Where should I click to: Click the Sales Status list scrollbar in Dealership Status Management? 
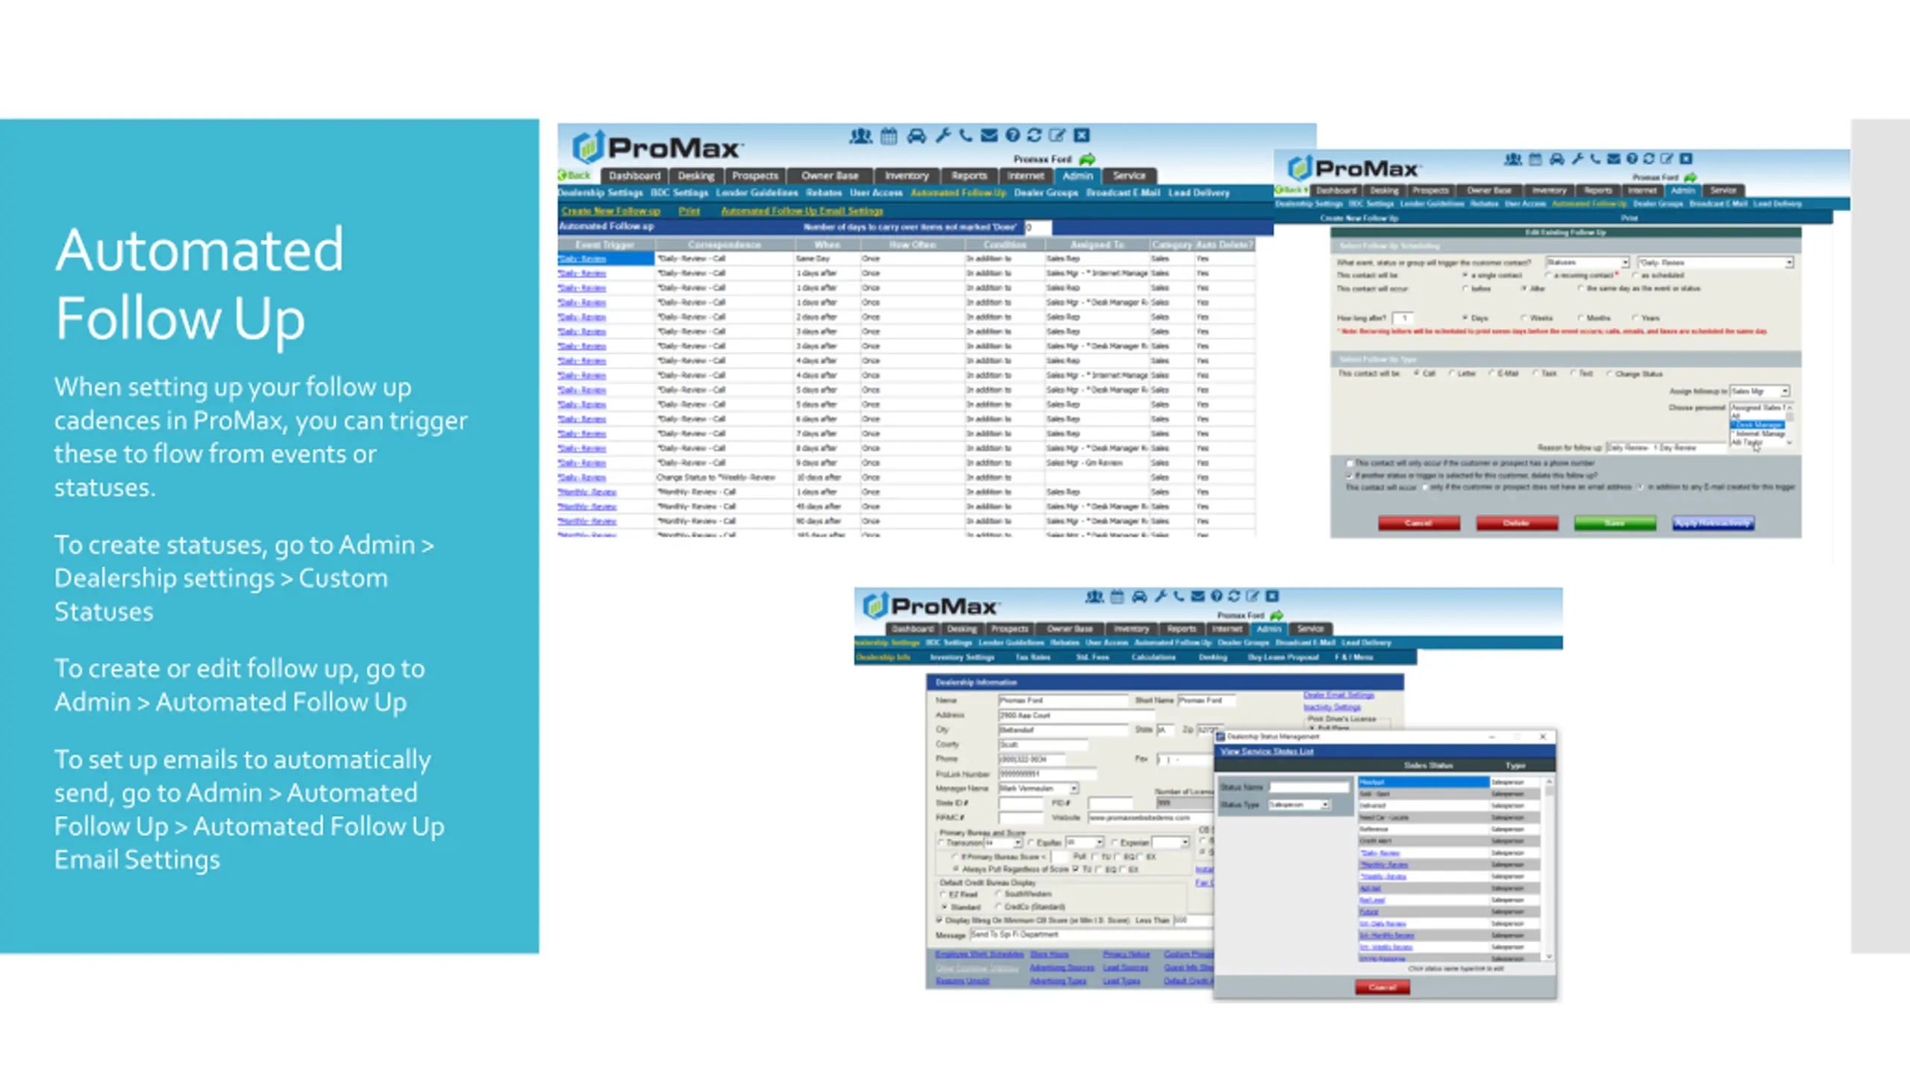point(1550,869)
